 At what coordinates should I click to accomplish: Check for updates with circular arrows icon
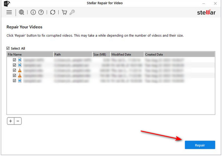(x=53, y=12)
